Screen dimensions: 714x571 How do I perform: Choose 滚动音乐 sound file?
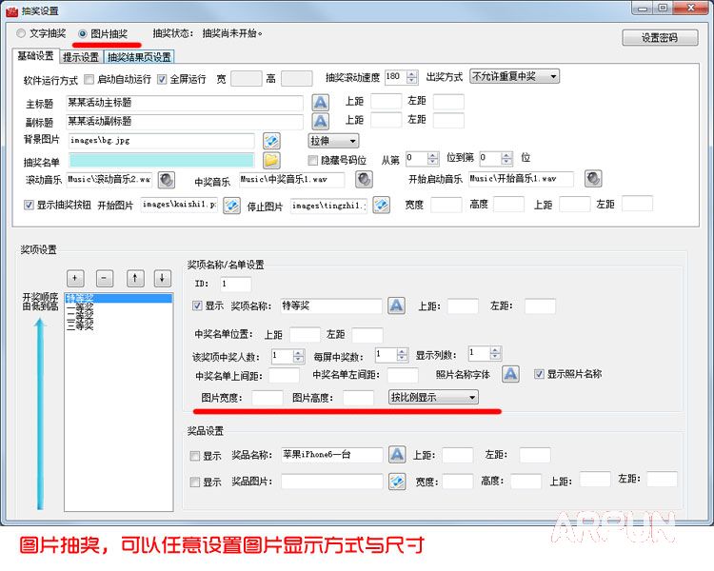(167, 180)
